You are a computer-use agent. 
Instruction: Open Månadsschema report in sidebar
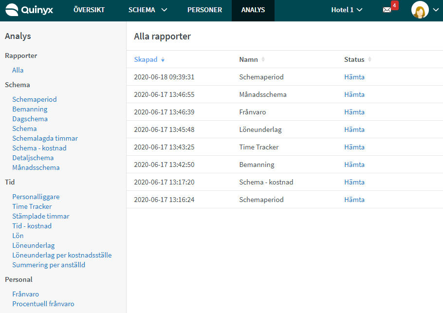pyautogui.click(x=36, y=167)
